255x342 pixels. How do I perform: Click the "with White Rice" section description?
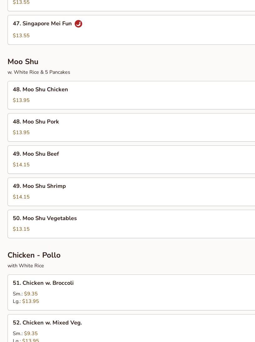click(26, 266)
